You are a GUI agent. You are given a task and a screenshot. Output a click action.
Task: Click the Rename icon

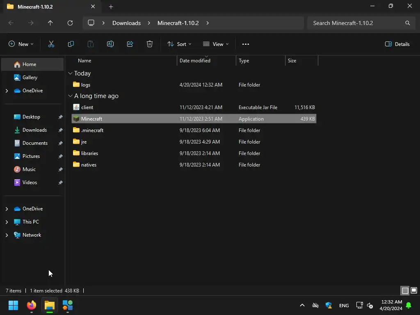point(110,44)
